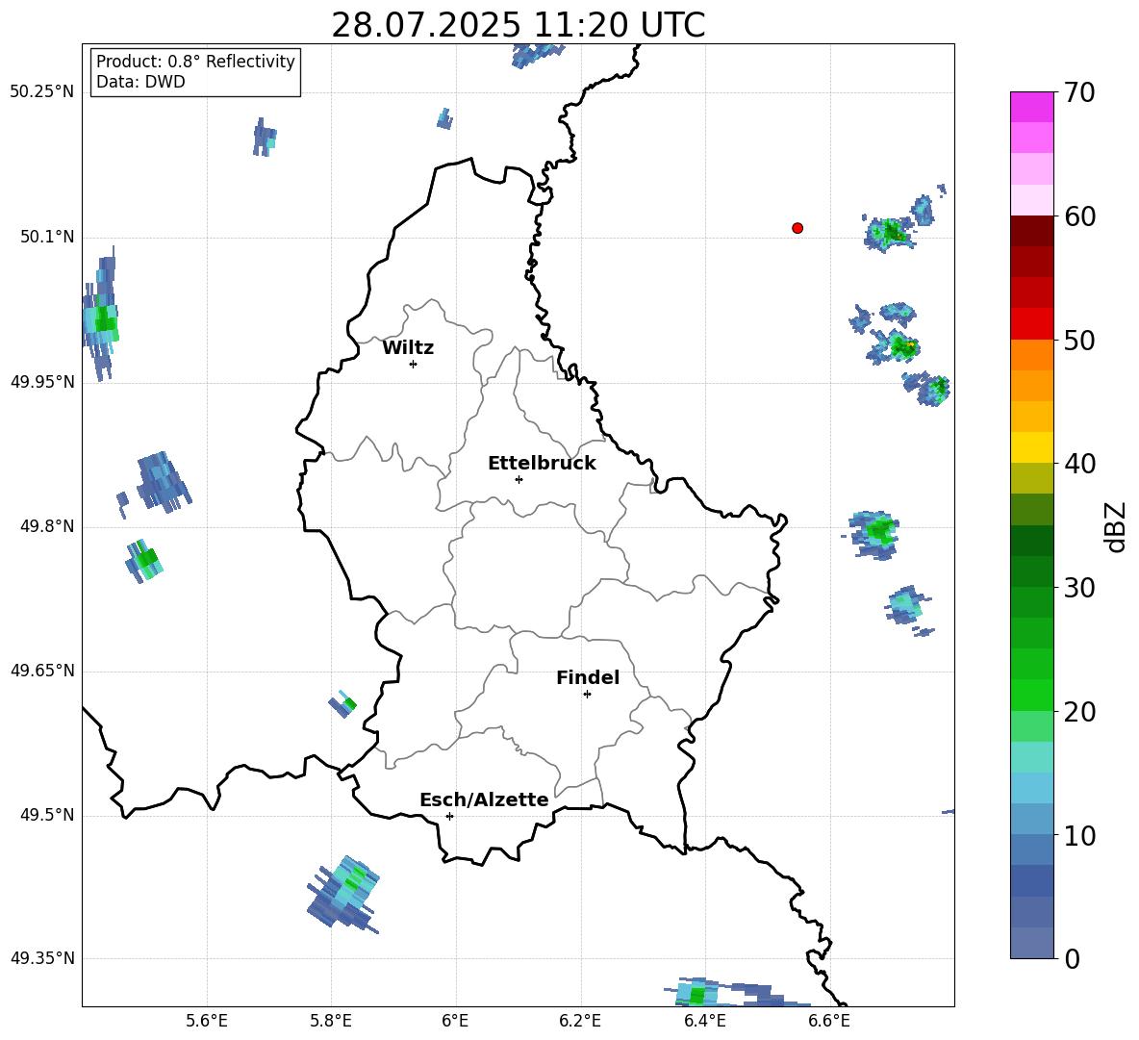
Task: Click the Wiltz station cross marker
Action: 414,364
